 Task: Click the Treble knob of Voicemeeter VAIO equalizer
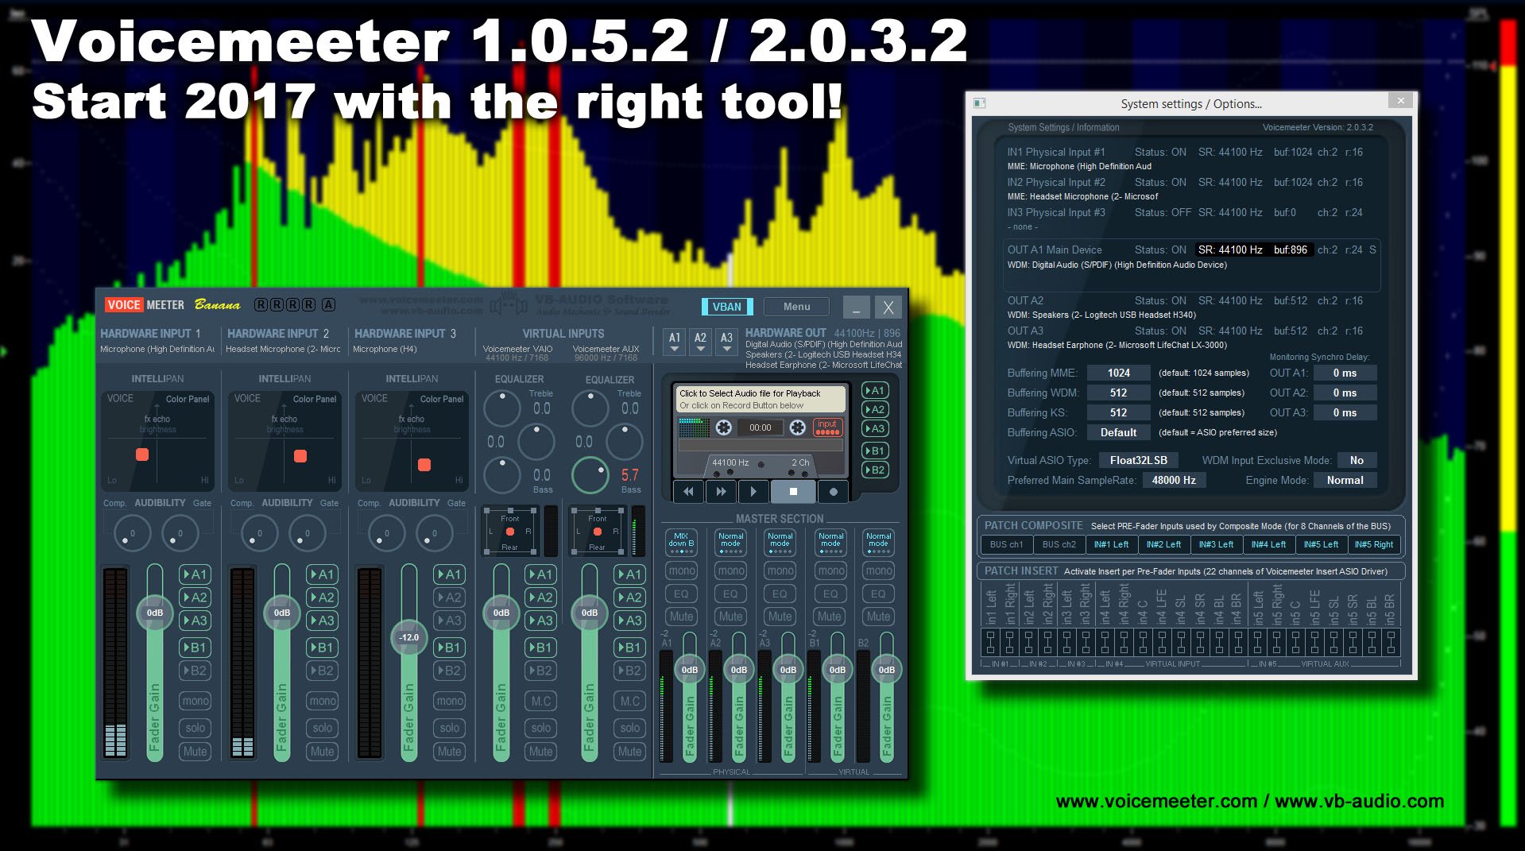tap(501, 408)
